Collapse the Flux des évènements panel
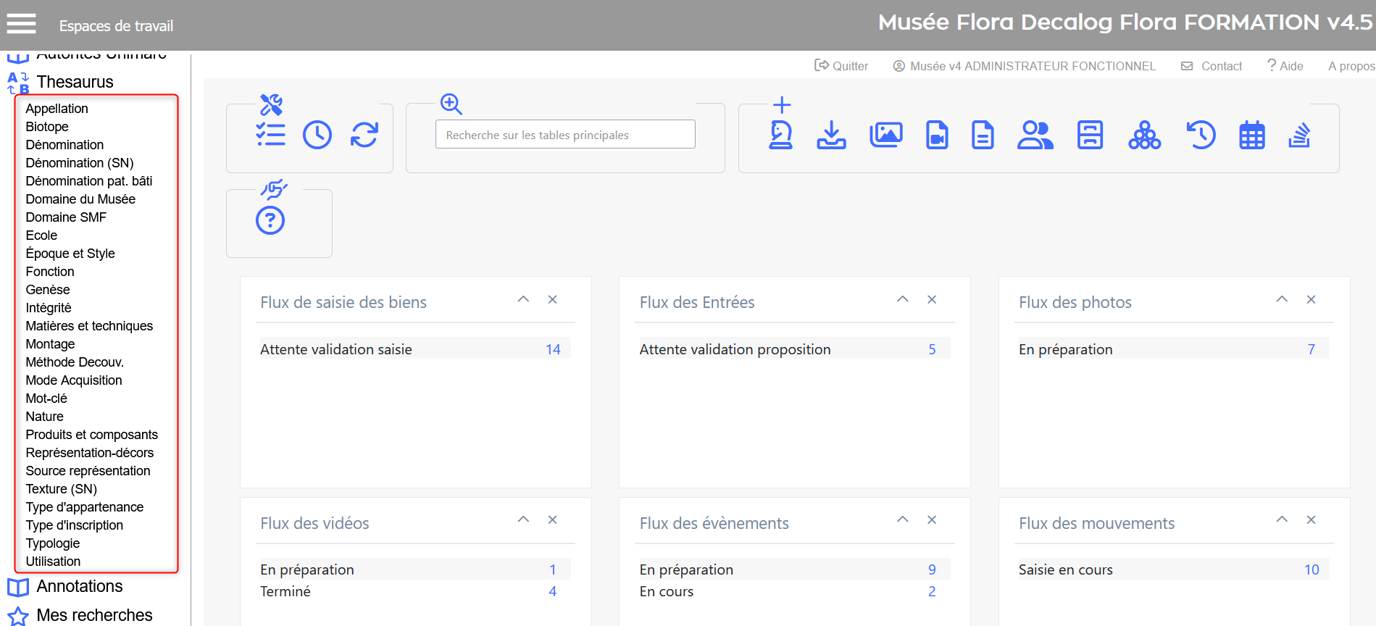This screenshot has height=626, width=1376. pyautogui.click(x=903, y=520)
